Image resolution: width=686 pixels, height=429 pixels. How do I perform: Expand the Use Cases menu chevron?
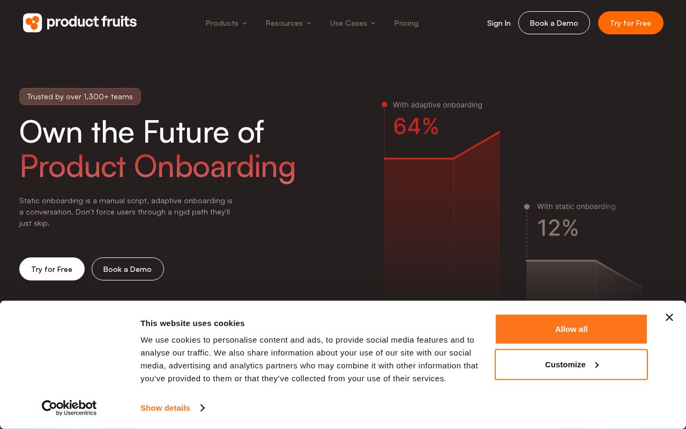(373, 23)
